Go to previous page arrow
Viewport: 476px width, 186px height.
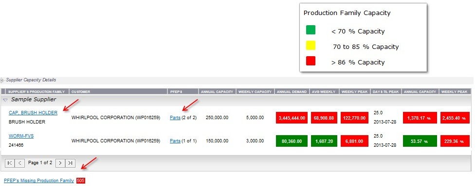coord(20,163)
